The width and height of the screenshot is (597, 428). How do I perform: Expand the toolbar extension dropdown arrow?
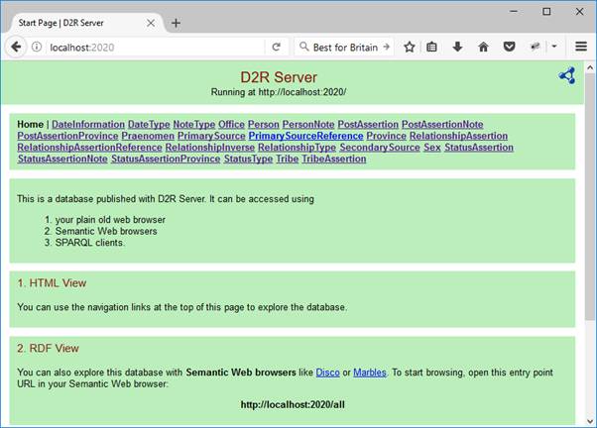pos(551,47)
